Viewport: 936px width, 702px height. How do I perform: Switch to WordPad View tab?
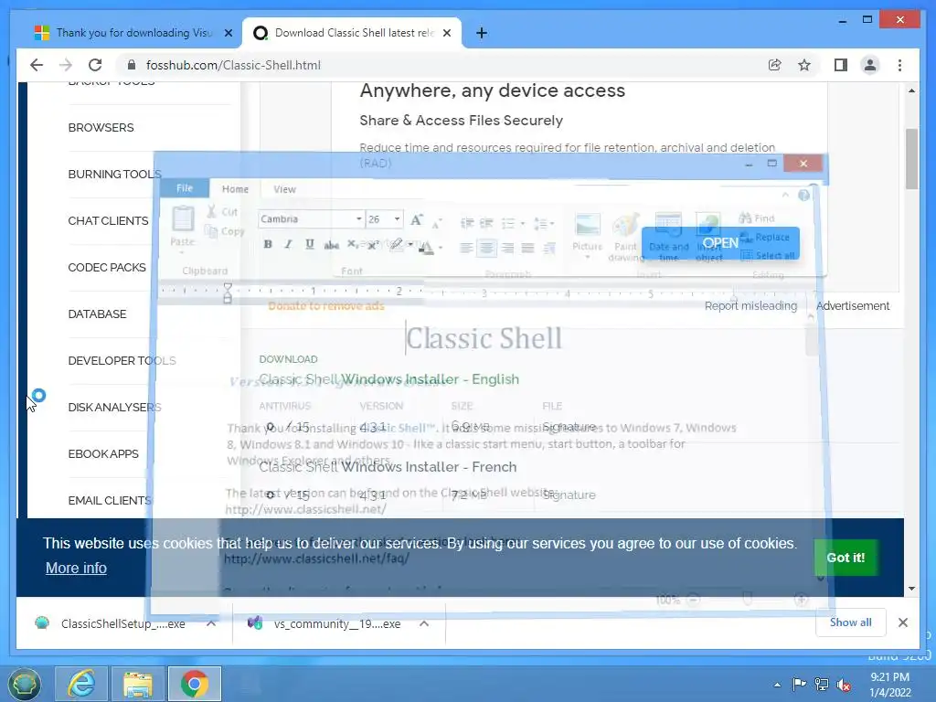click(285, 188)
